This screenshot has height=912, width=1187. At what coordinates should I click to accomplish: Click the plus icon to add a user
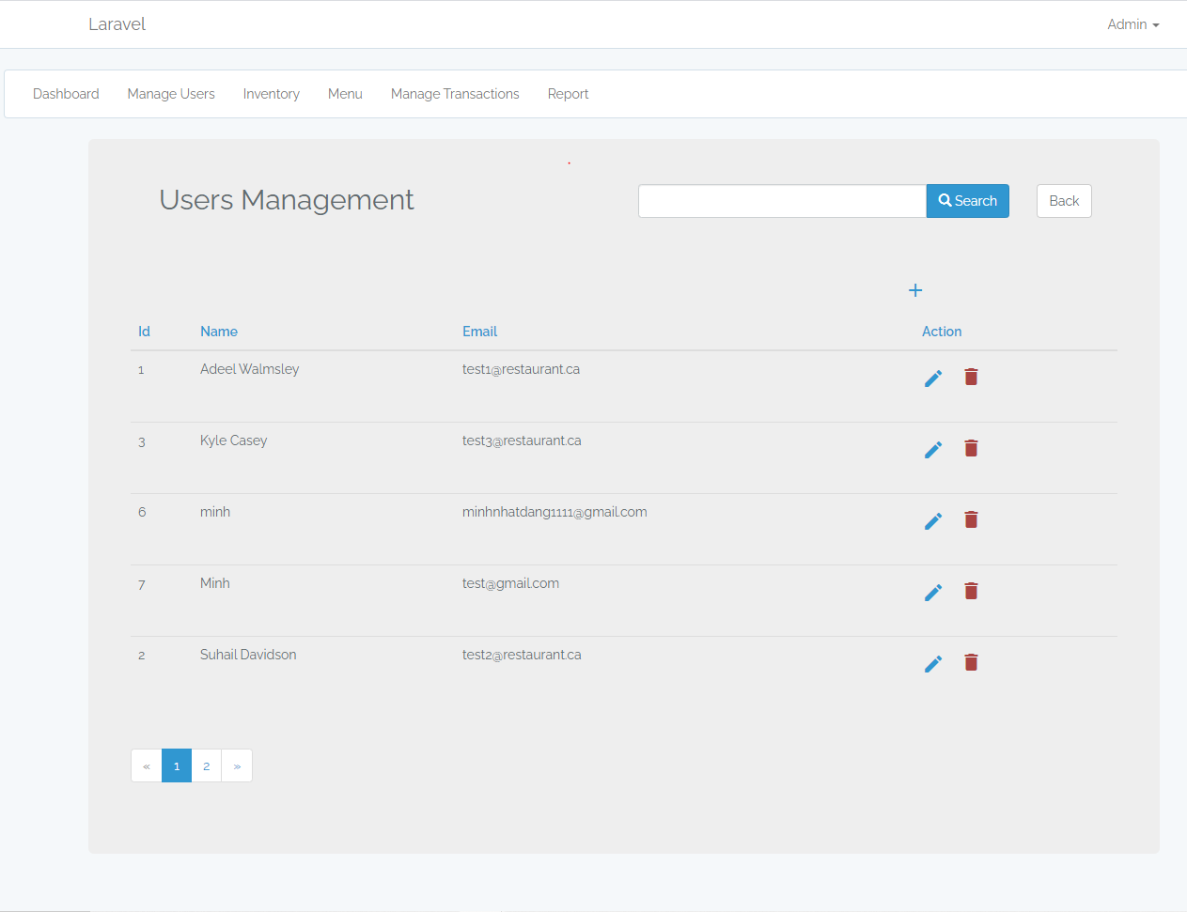click(x=914, y=290)
